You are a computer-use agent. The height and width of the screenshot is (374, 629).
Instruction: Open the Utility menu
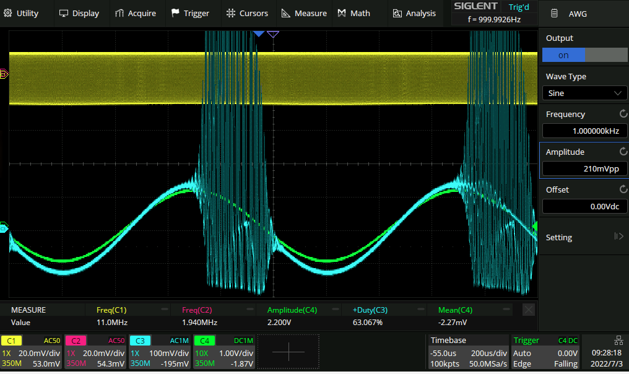click(22, 13)
